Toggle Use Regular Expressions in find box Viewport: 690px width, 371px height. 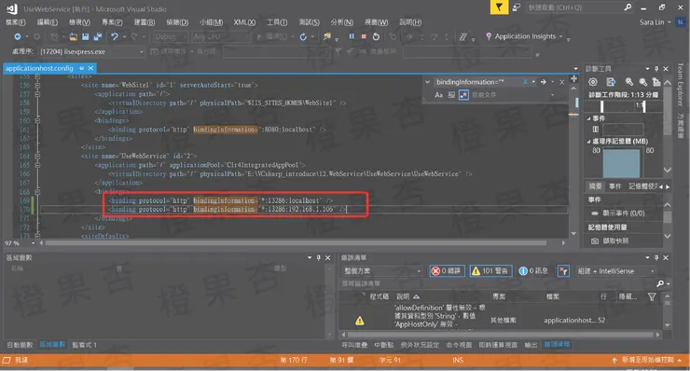tap(463, 95)
